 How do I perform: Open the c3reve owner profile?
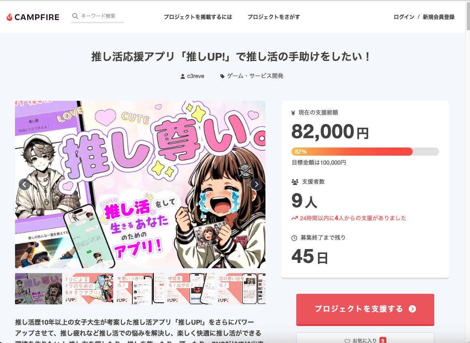coord(196,76)
